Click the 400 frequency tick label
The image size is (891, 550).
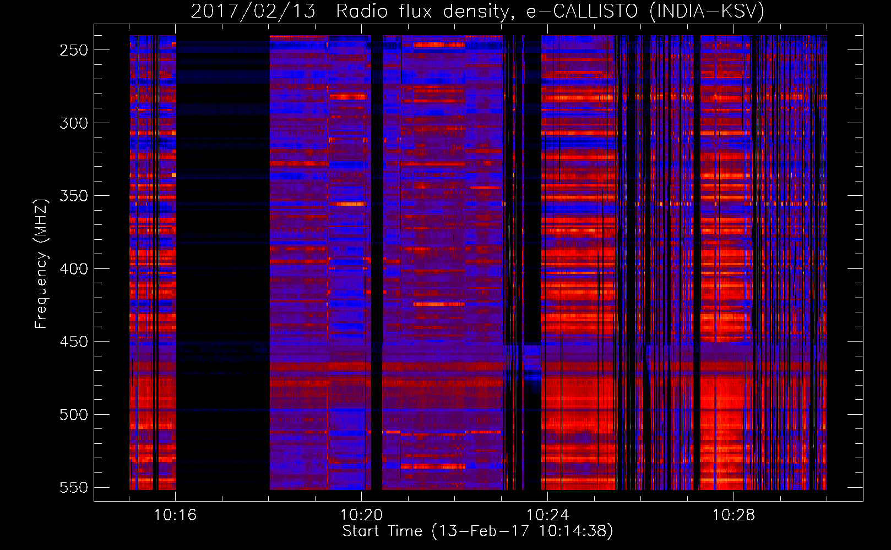coord(74,269)
